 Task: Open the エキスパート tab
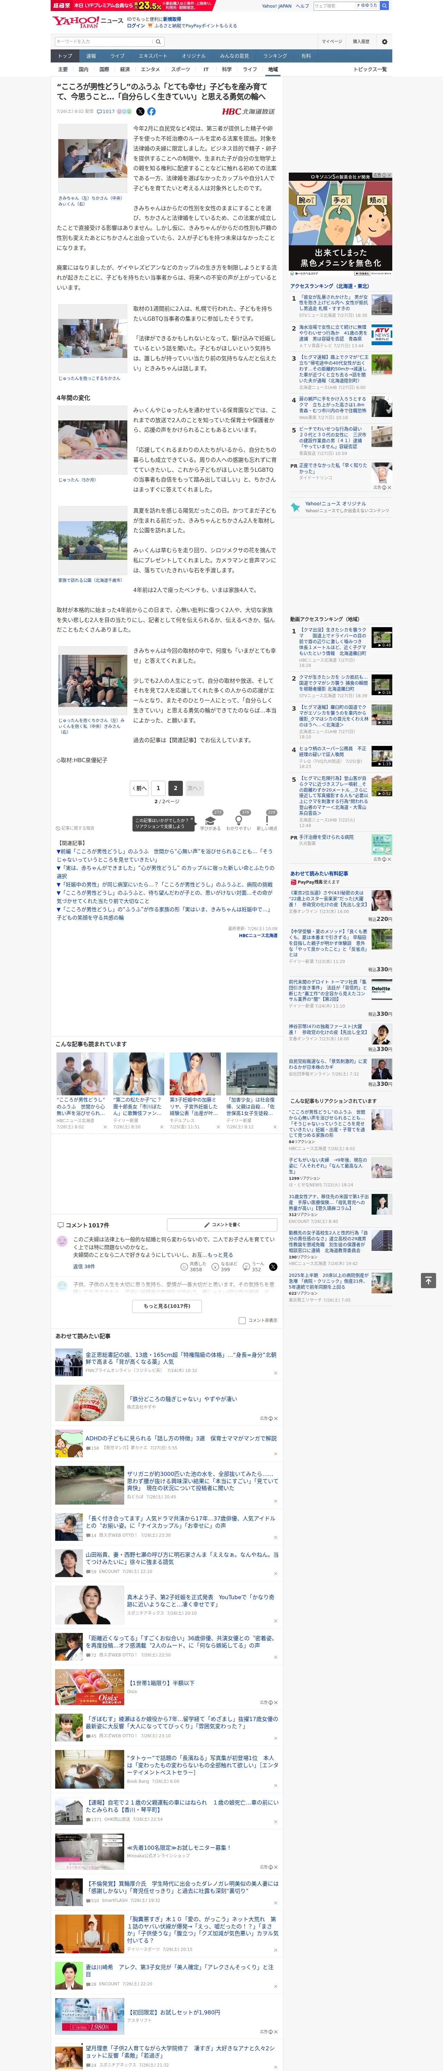click(153, 56)
